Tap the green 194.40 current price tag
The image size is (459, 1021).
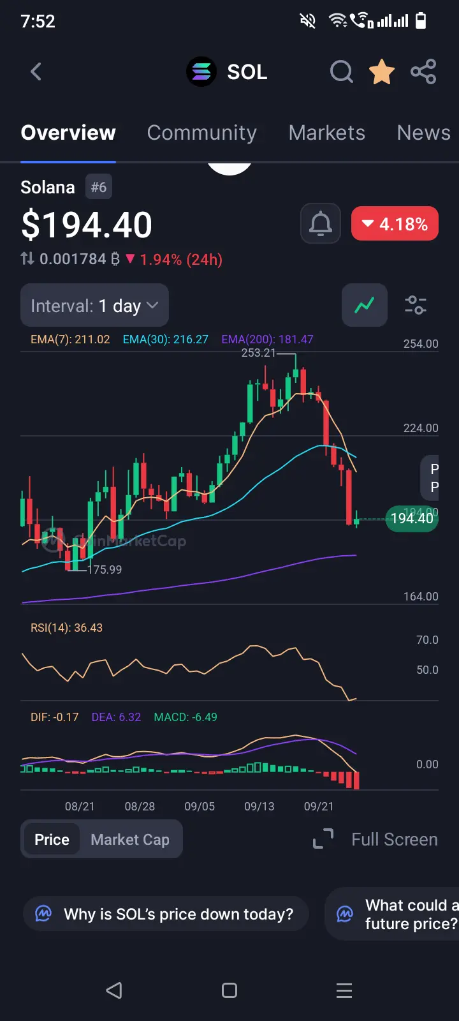pyautogui.click(x=412, y=518)
